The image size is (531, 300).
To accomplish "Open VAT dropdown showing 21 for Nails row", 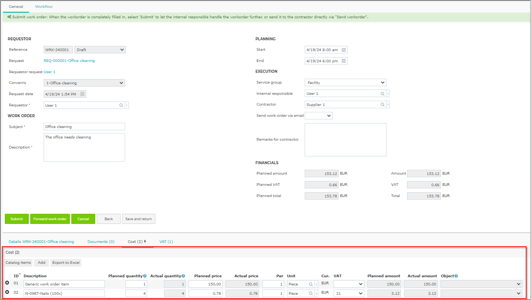I will [x=349, y=293].
